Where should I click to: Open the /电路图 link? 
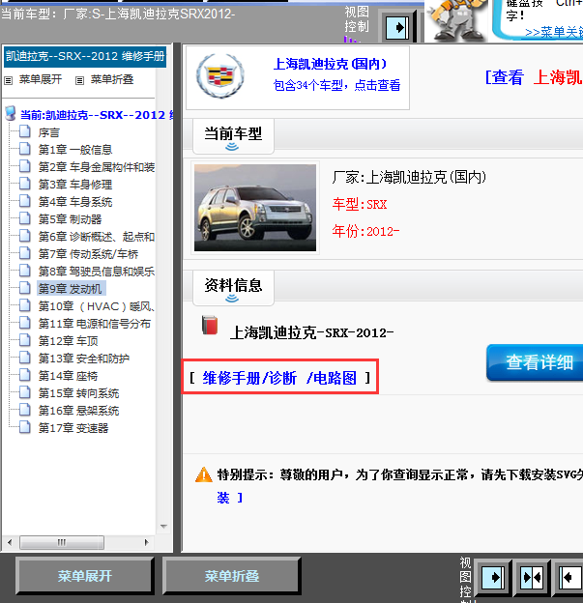[x=332, y=378]
